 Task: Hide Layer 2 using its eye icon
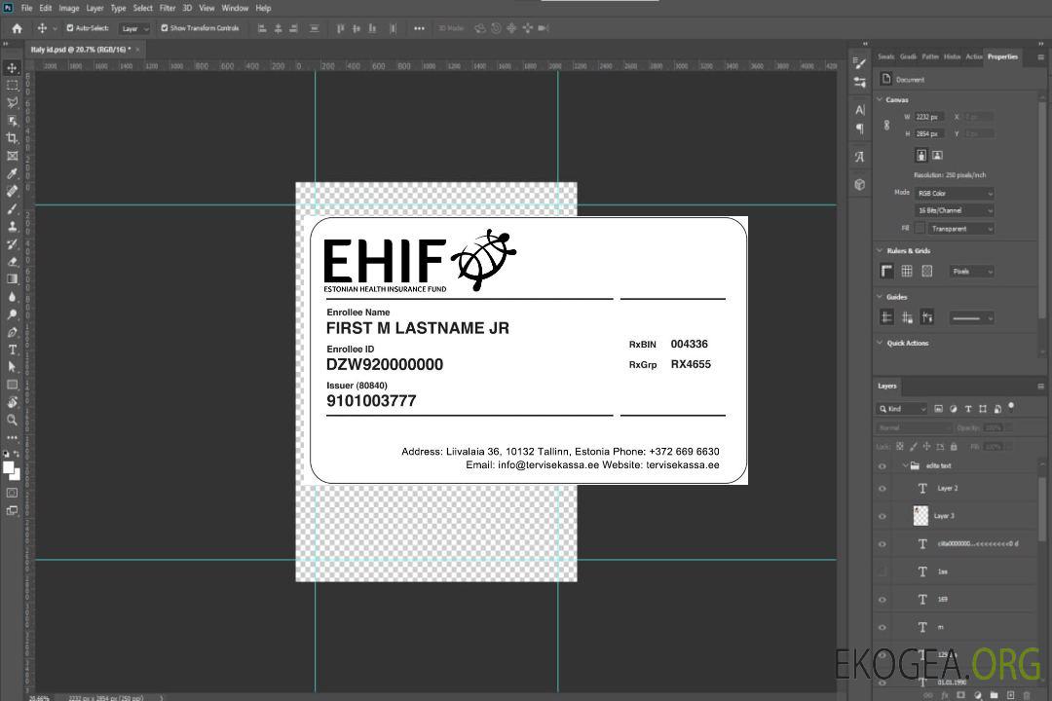point(883,489)
